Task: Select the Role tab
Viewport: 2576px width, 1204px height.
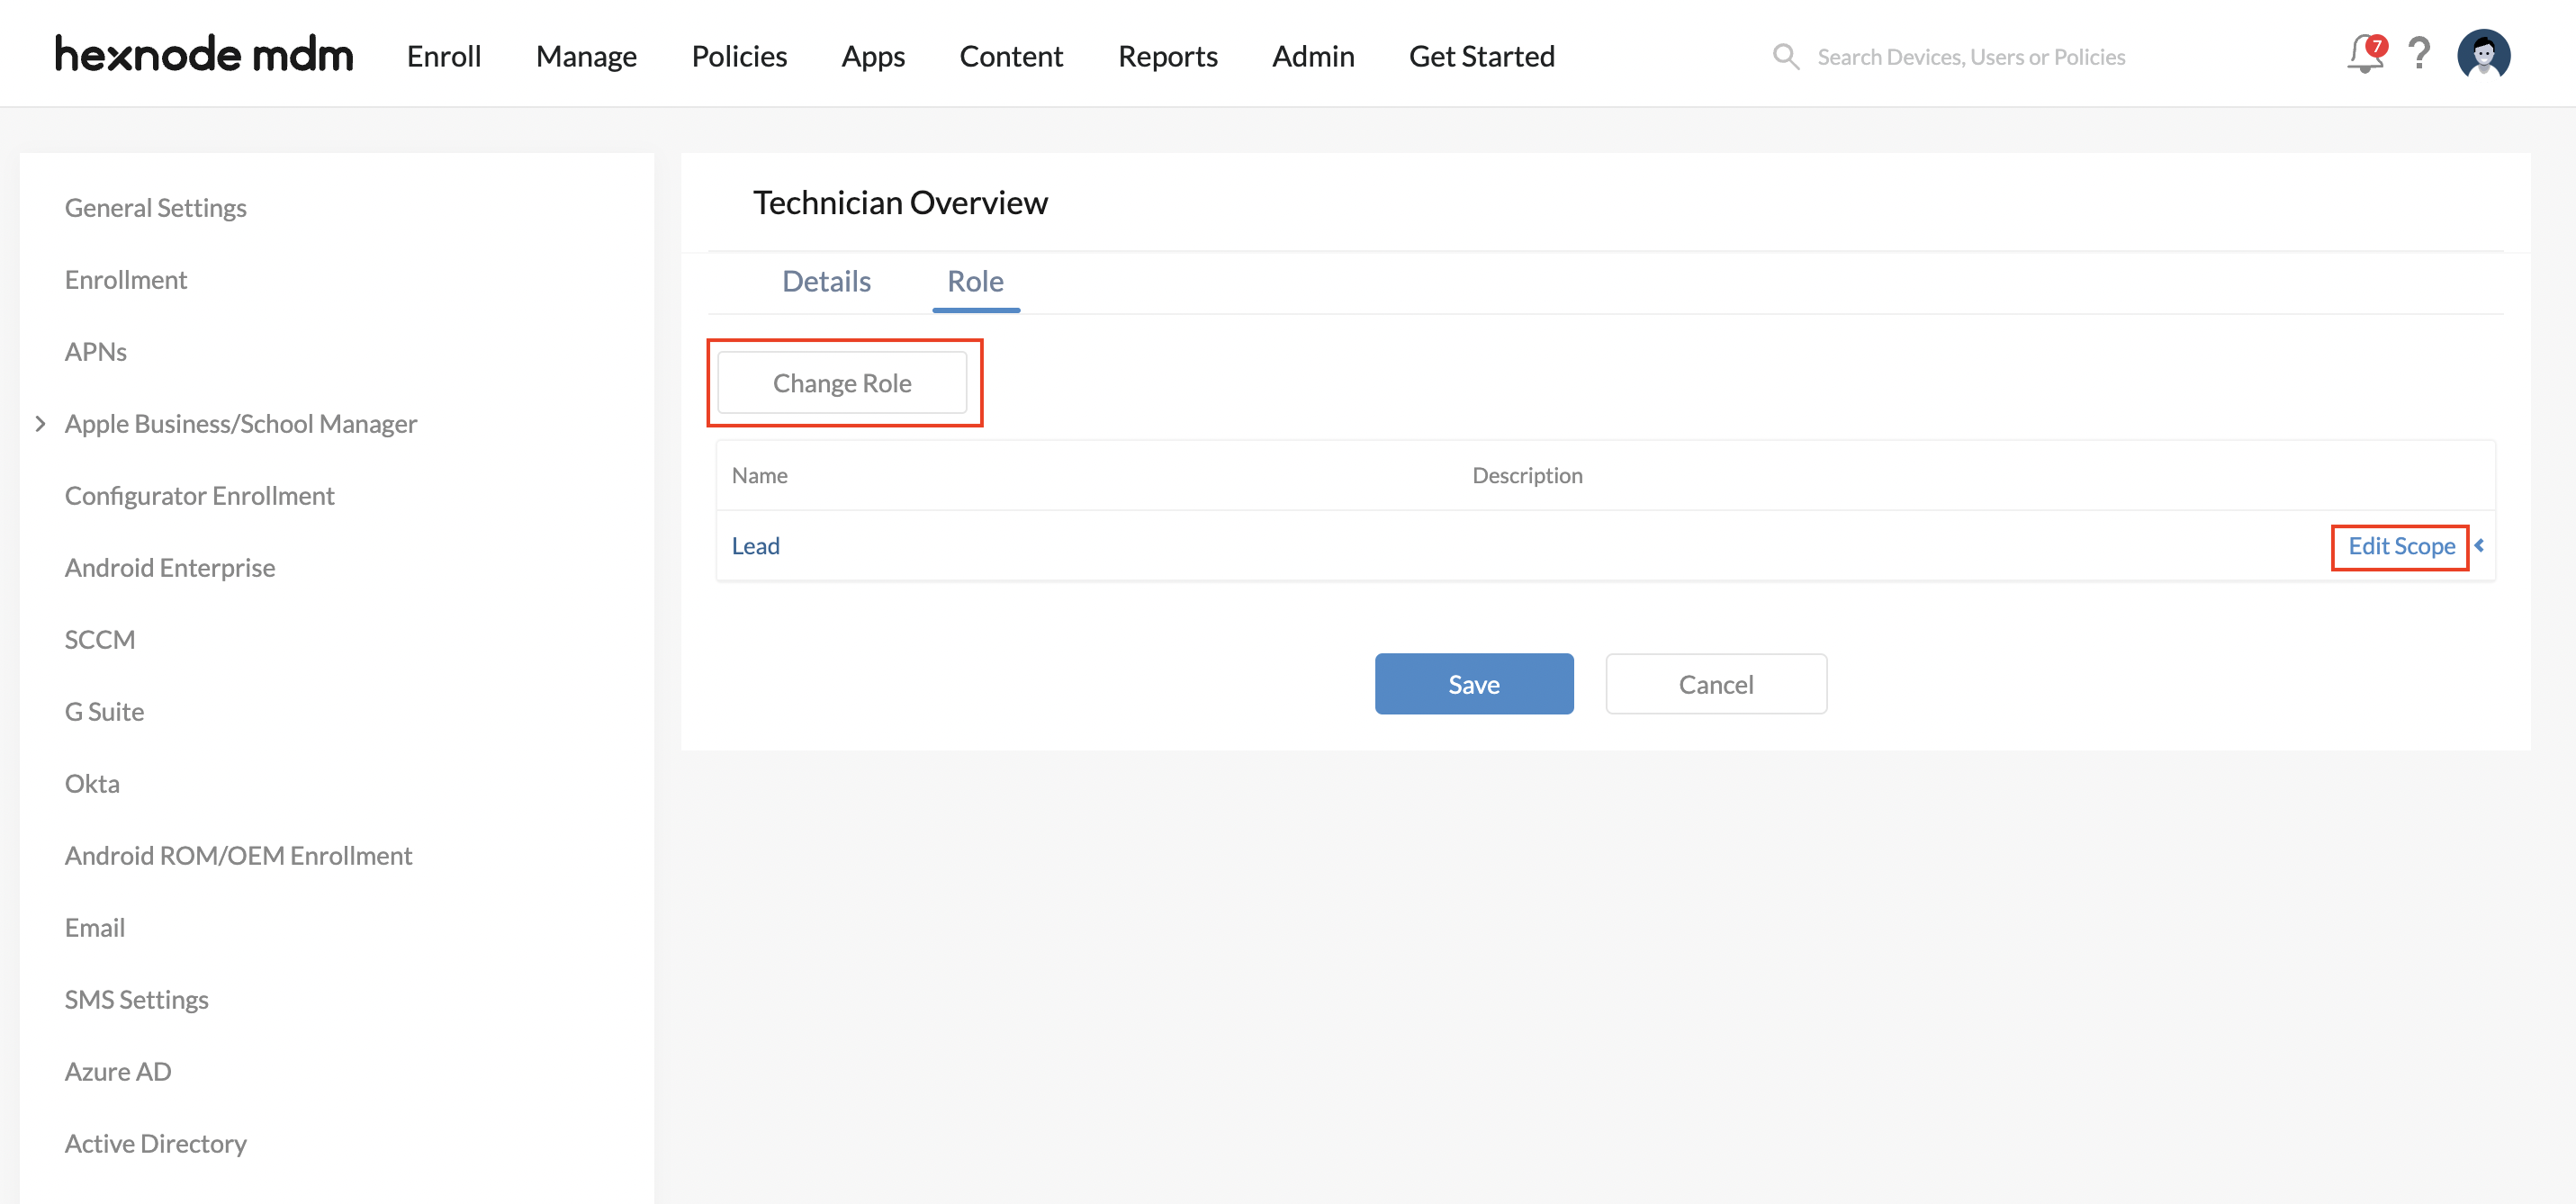Action: click(x=975, y=281)
